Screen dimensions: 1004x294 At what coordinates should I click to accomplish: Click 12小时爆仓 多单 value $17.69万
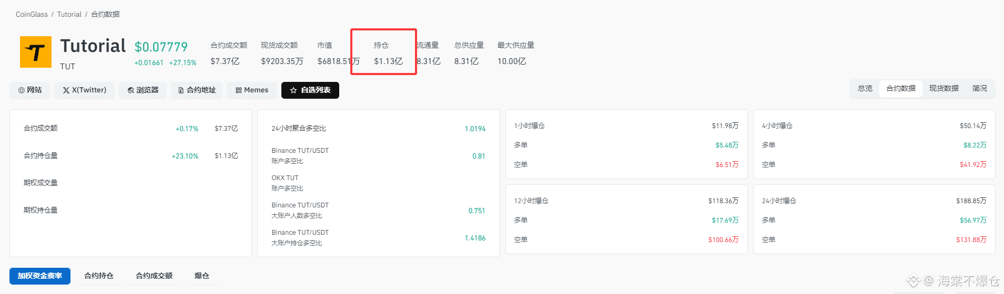click(x=725, y=220)
